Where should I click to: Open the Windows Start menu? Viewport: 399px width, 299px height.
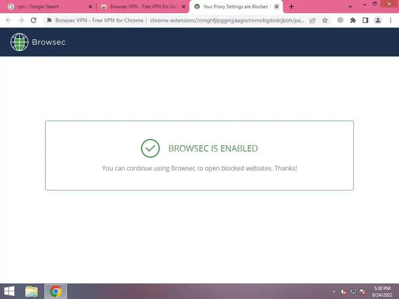point(9,291)
